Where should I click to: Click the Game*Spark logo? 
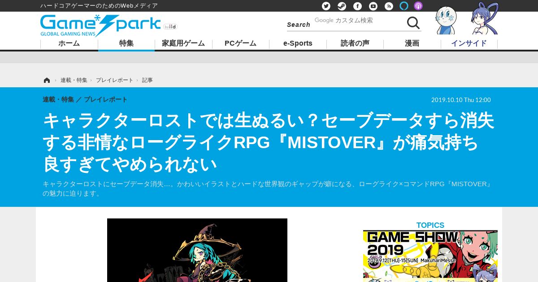[x=100, y=25]
